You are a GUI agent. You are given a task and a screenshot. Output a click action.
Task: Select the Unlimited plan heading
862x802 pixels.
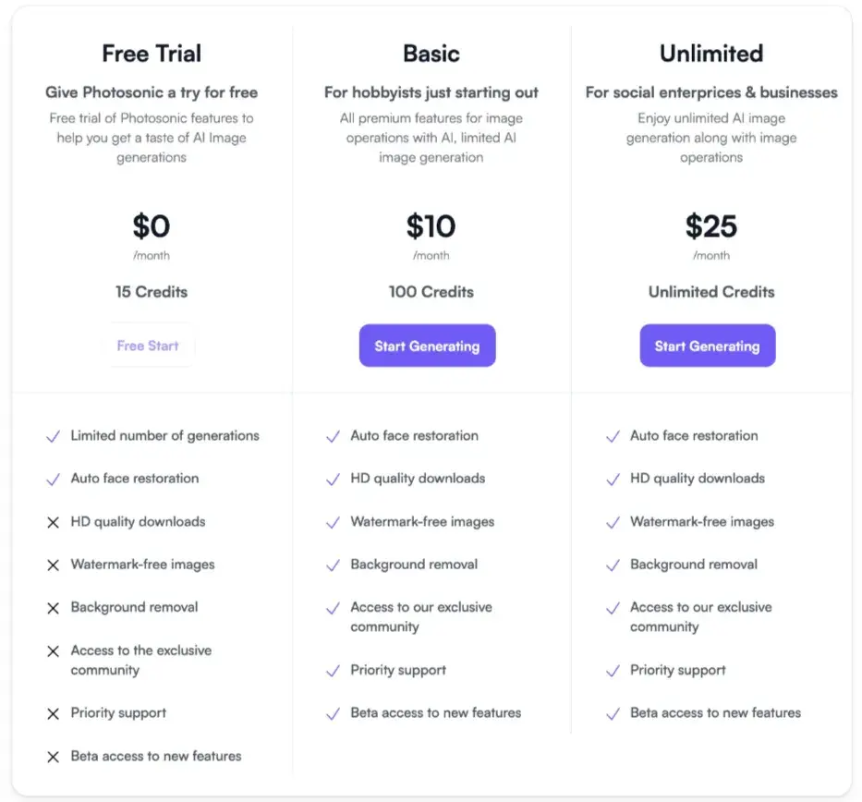[x=711, y=54]
